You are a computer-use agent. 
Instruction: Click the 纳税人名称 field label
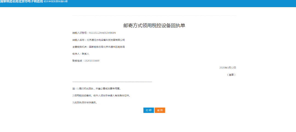tap(79, 40)
